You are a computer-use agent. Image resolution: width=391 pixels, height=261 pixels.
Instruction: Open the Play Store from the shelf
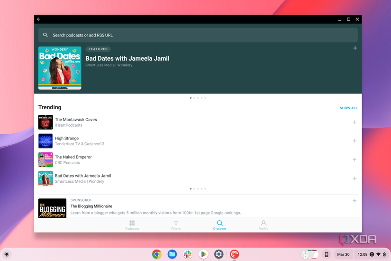pos(203,254)
